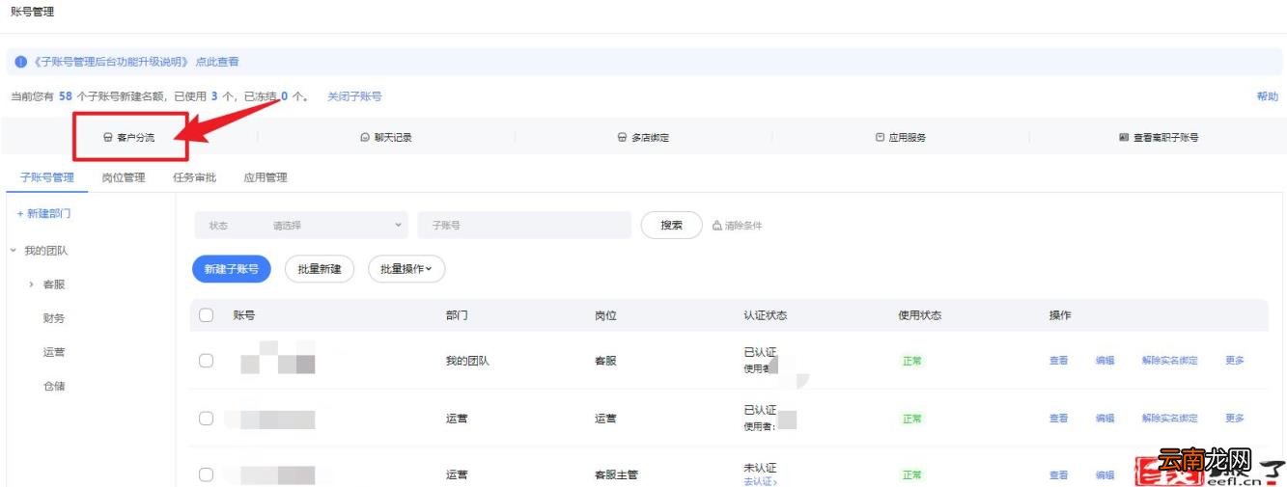Open 聊天记录
This screenshot has width=1287, height=487.
point(386,138)
